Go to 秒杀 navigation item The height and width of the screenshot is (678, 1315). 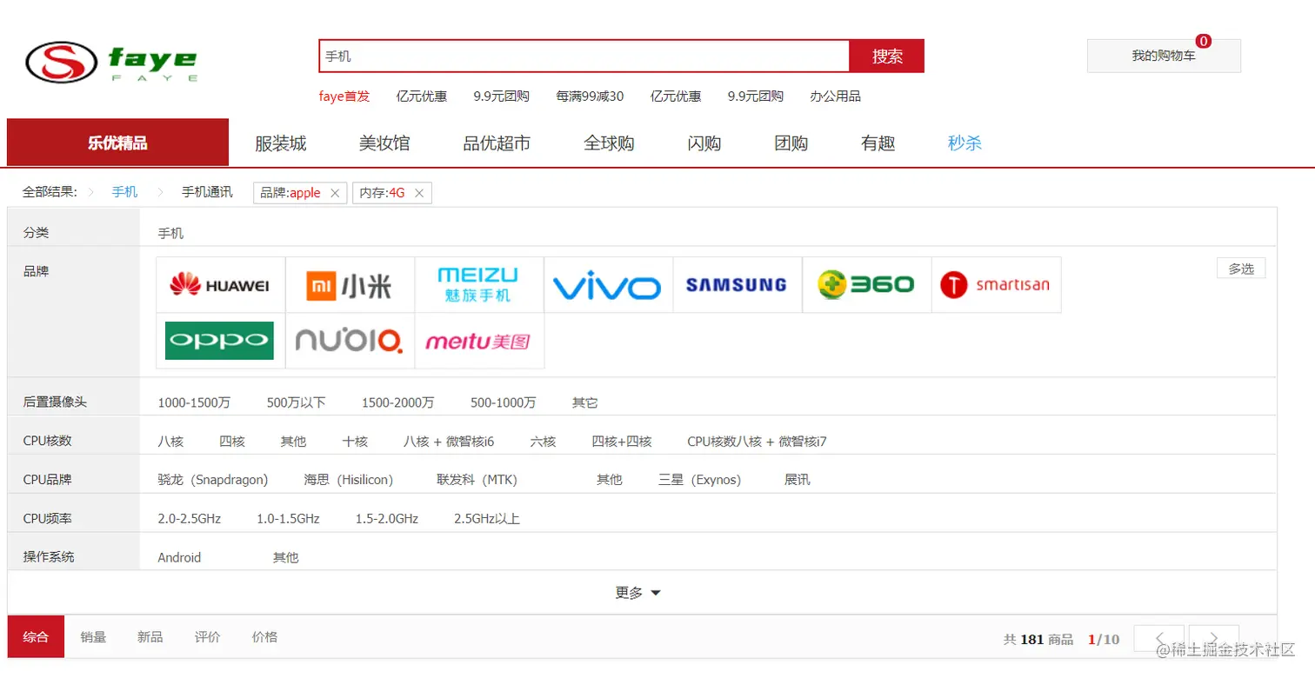(x=965, y=143)
